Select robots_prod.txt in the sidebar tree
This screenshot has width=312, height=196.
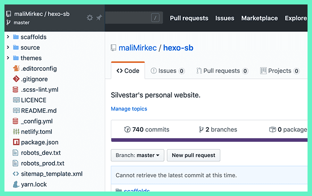coord(42,163)
